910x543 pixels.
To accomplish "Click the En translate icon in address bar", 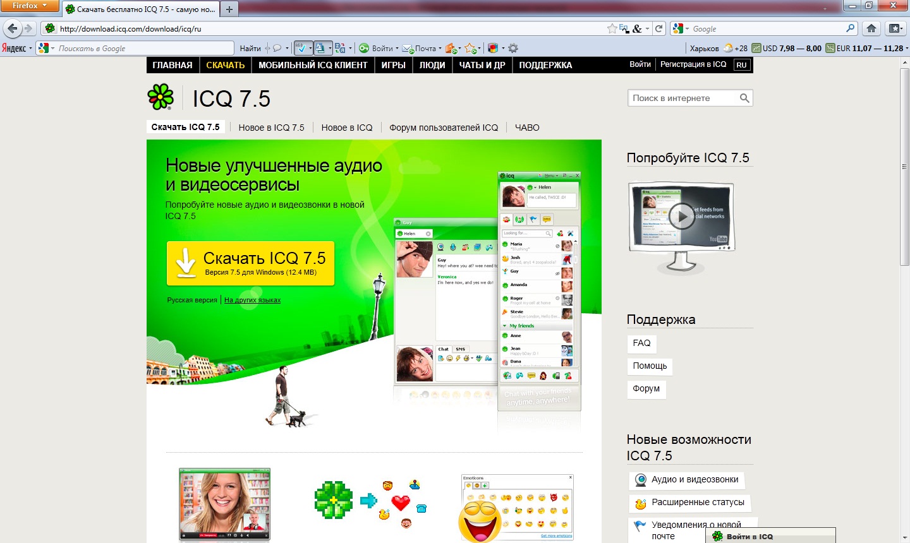I will point(624,28).
